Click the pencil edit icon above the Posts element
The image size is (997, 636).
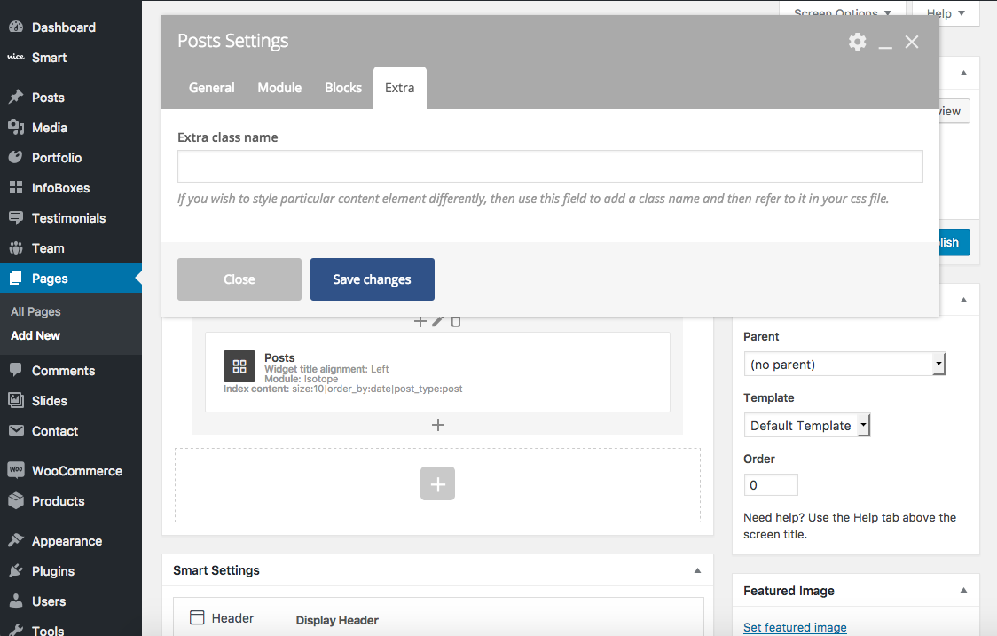coord(437,321)
